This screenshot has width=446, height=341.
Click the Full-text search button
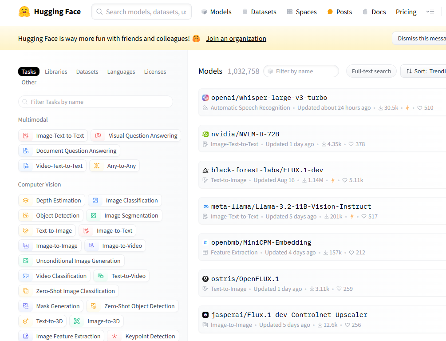pos(371,71)
